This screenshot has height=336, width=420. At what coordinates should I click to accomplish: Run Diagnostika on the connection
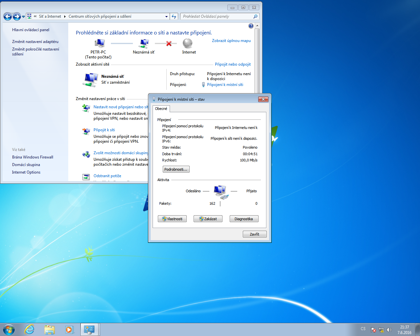[x=244, y=219]
